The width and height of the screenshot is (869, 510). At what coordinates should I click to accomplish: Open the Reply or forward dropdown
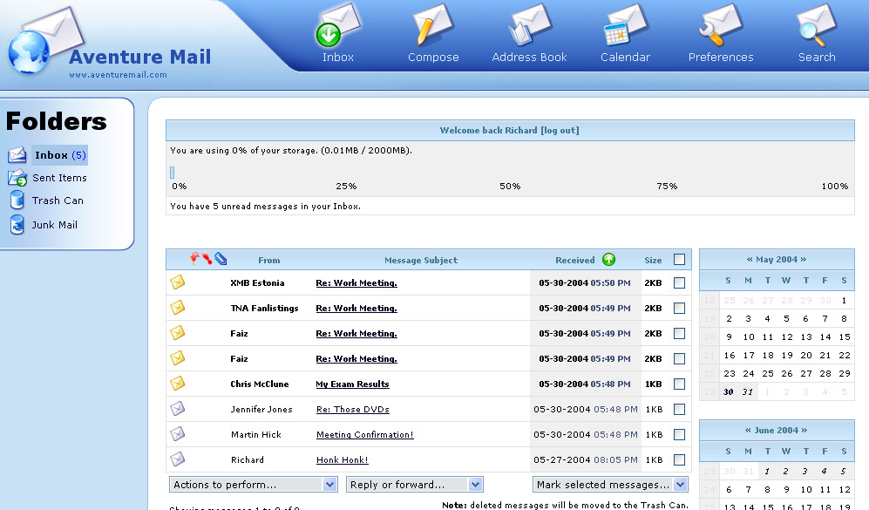[x=415, y=485]
